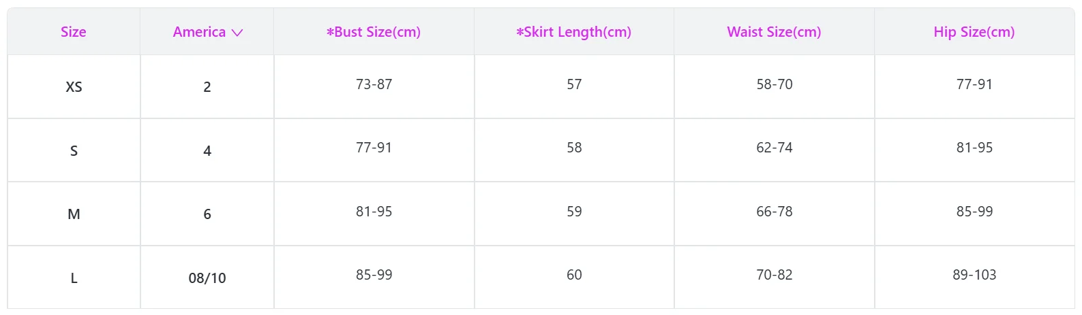Select the M size row label

tap(74, 214)
